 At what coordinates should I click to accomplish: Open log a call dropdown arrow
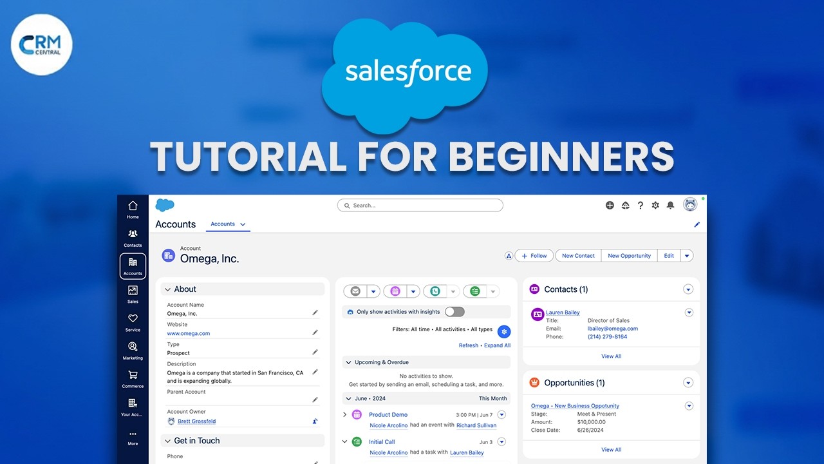click(453, 291)
